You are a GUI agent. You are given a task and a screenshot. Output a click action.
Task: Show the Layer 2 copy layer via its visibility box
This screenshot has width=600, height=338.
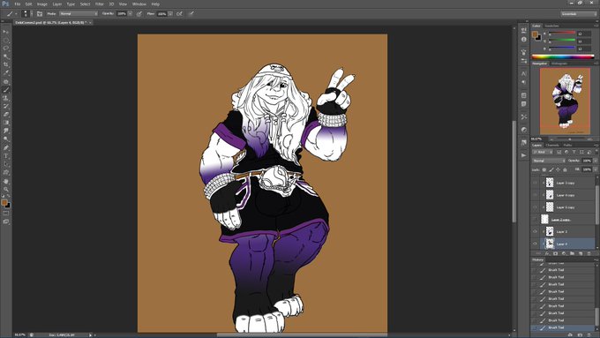(535, 220)
